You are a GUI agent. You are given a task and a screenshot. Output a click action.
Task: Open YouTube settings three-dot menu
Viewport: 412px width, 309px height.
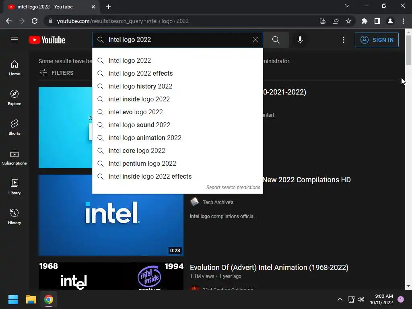click(344, 40)
